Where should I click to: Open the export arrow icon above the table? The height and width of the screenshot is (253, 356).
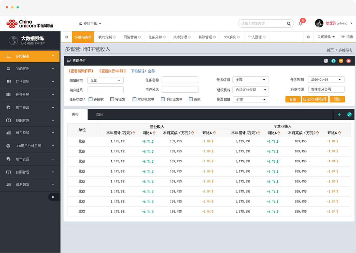point(339,114)
